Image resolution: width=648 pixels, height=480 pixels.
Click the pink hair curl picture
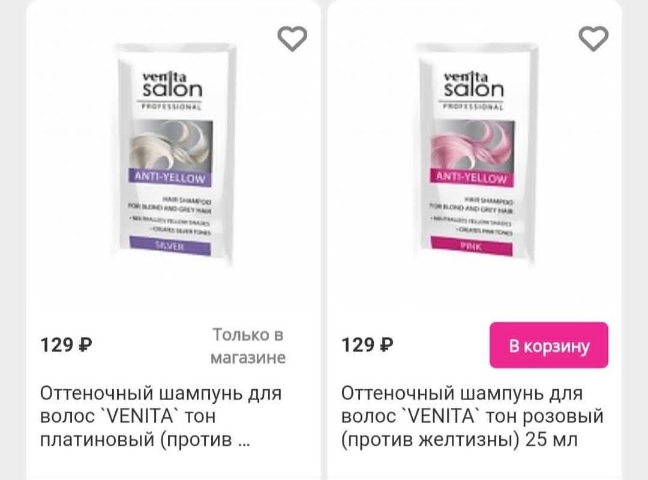pos(472,145)
